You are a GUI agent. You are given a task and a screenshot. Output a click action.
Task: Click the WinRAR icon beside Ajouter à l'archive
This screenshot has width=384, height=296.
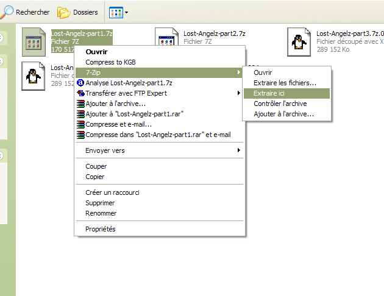click(x=80, y=104)
